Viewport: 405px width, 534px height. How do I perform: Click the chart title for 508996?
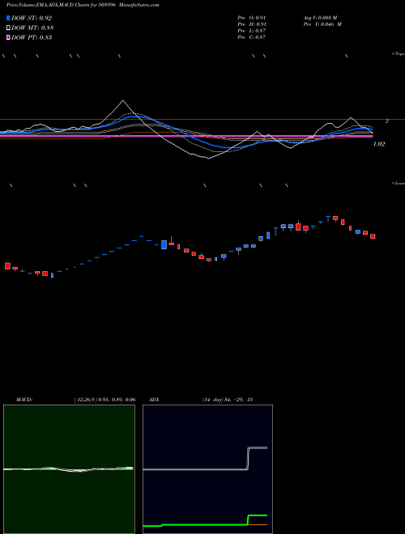point(83,5)
